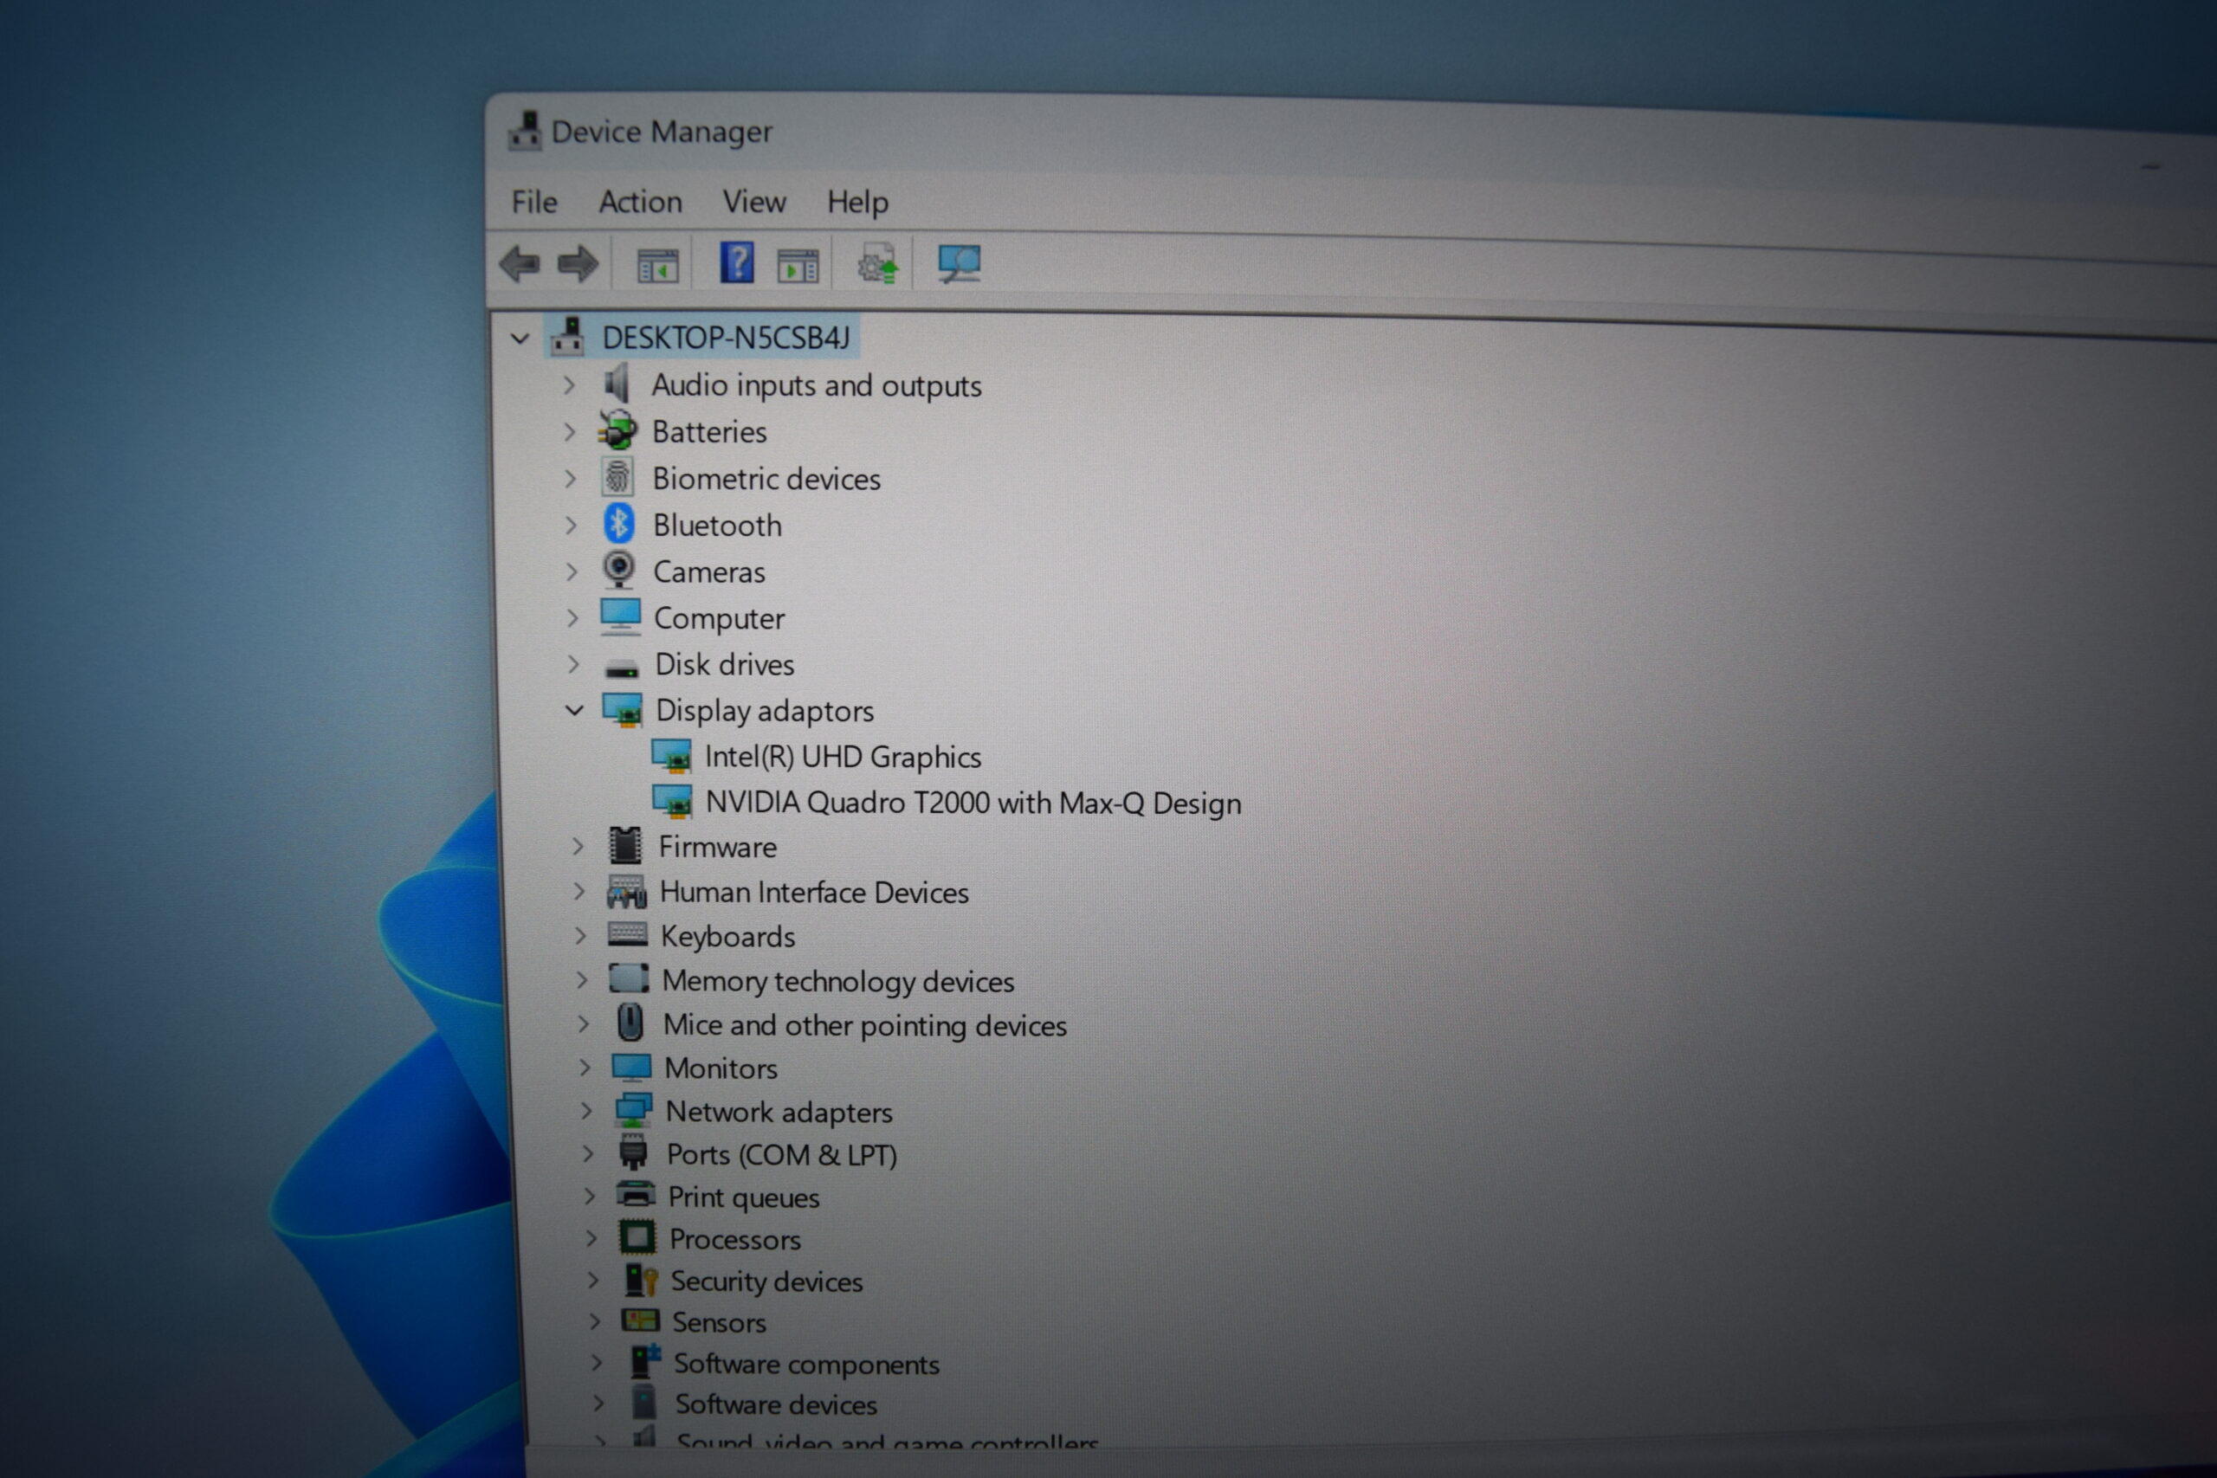Select the Software devices label
The image size is (2217, 1478).
coord(776,1404)
